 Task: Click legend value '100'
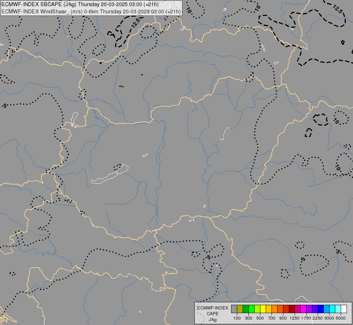pos(237,318)
